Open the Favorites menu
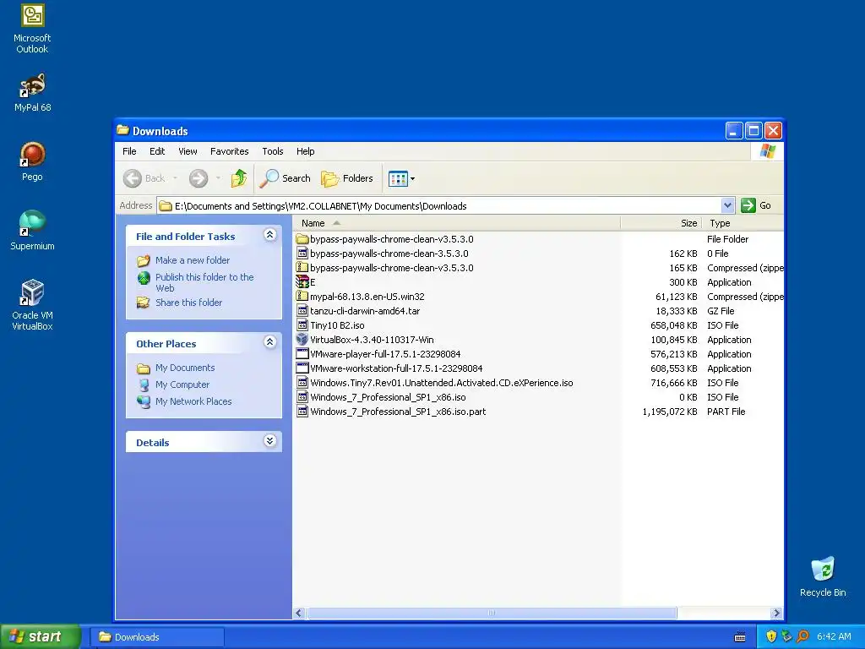The height and width of the screenshot is (649, 865). pyautogui.click(x=230, y=151)
